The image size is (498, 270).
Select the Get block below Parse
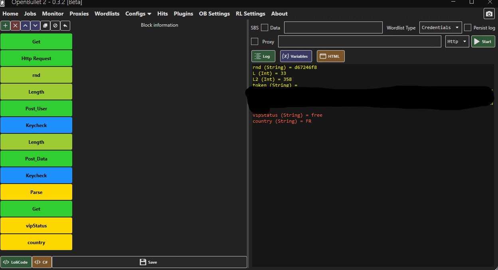click(x=36, y=209)
